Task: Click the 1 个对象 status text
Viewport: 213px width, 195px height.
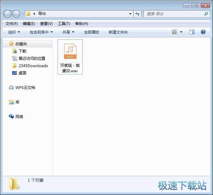Action: pos(36,180)
